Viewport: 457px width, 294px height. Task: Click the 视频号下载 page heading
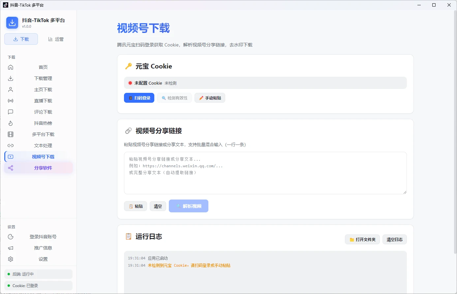click(x=143, y=28)
